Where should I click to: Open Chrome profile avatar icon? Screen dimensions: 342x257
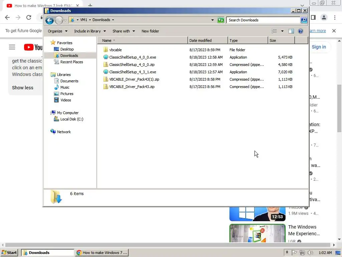point(324,17)
